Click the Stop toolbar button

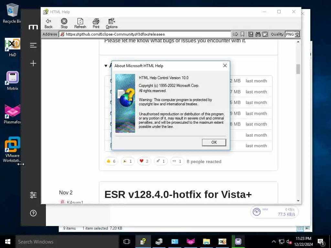pyautogui.click(x=64, y=23)
